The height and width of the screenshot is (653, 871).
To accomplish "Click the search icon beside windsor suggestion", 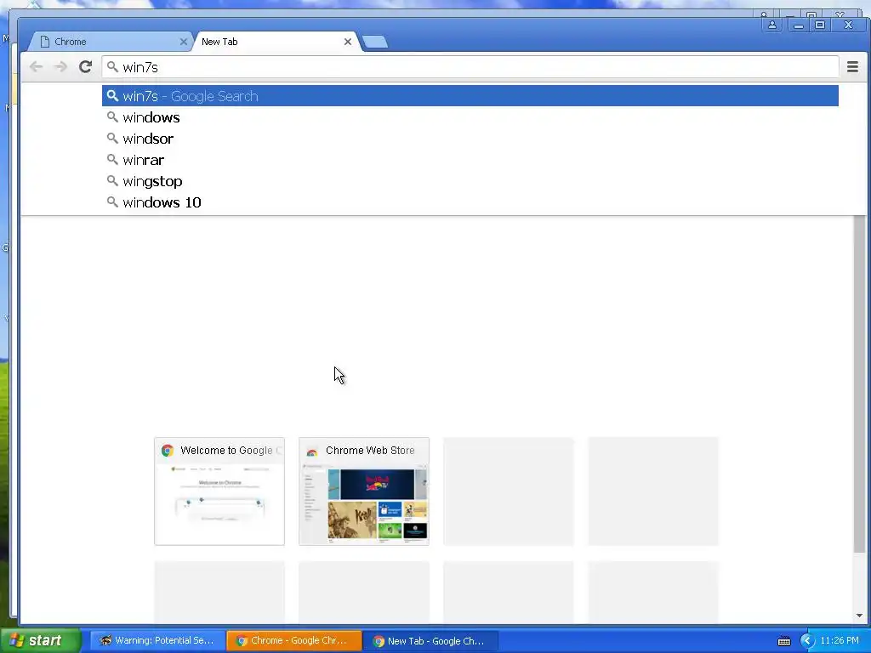I will pos(112,139).
